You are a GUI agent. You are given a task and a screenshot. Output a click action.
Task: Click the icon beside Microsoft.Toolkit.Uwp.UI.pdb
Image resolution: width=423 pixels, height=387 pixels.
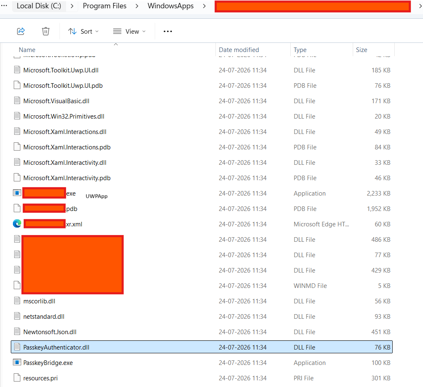17,85
